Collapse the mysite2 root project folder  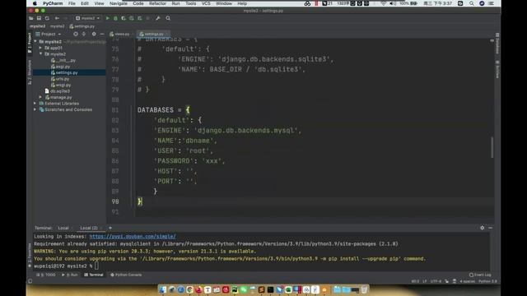[x=35, y=42]
